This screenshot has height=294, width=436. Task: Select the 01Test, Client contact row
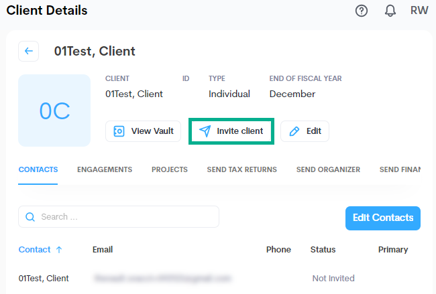44,278
